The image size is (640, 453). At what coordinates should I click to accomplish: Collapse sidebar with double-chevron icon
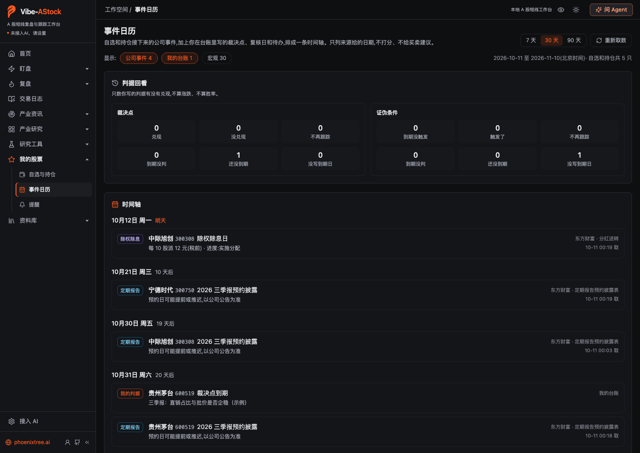click(x=87, y=442)
